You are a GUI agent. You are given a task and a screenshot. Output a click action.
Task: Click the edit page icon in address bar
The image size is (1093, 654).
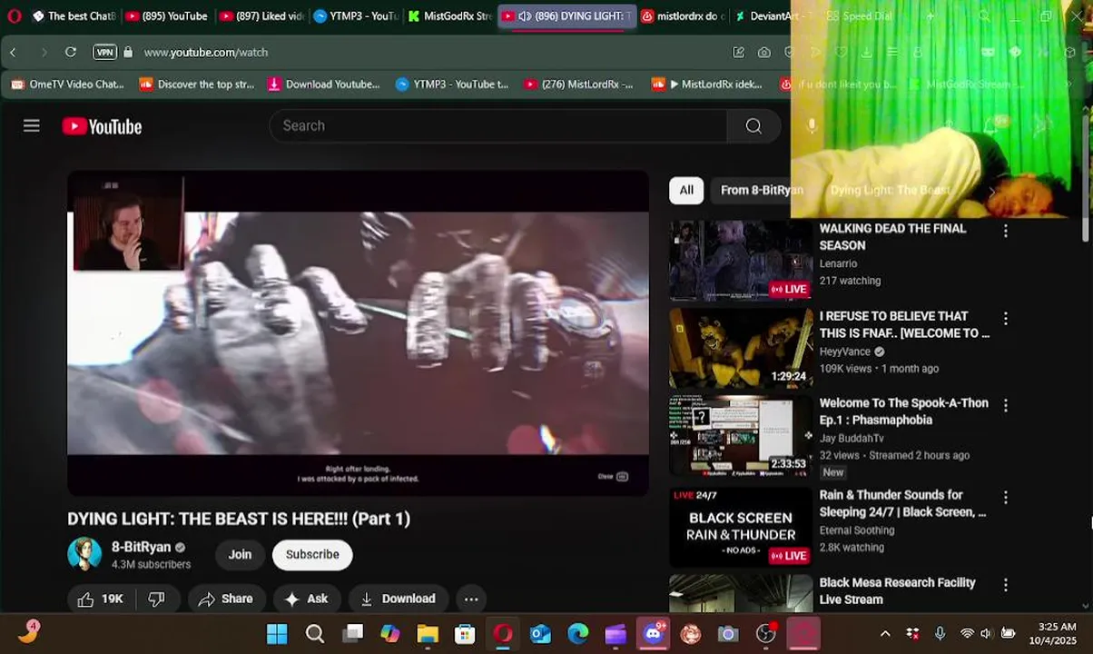point(739,53)
